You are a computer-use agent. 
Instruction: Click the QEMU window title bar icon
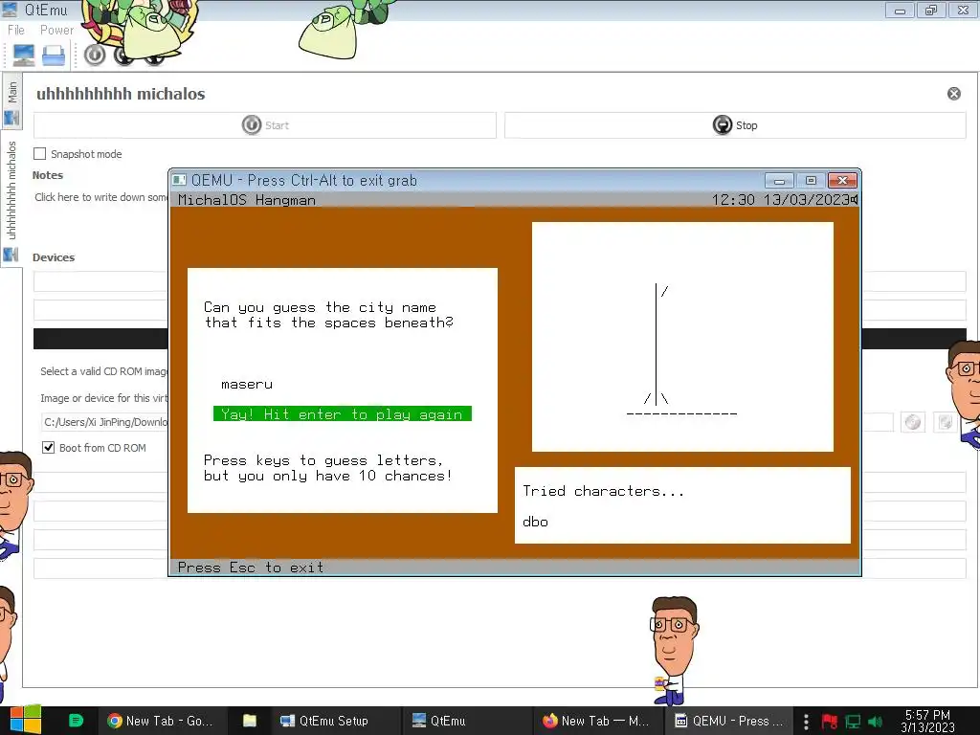tap(179, 180)
